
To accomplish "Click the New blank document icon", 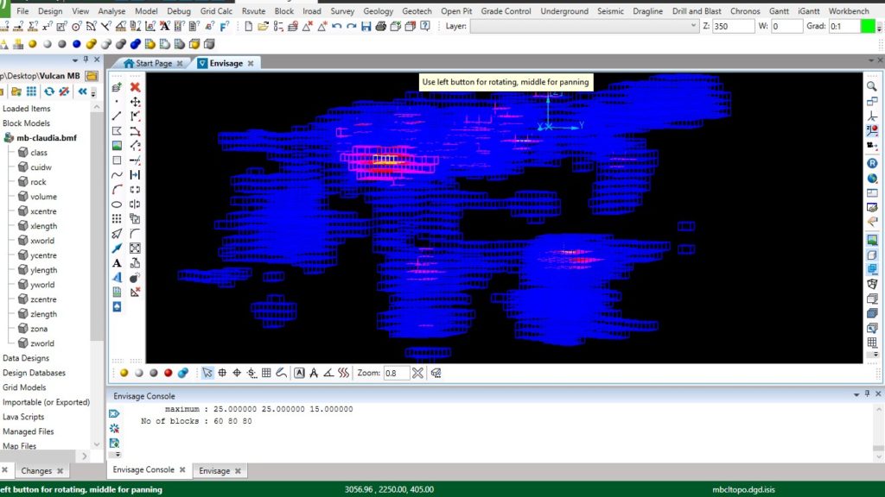I will pos(248,27).
